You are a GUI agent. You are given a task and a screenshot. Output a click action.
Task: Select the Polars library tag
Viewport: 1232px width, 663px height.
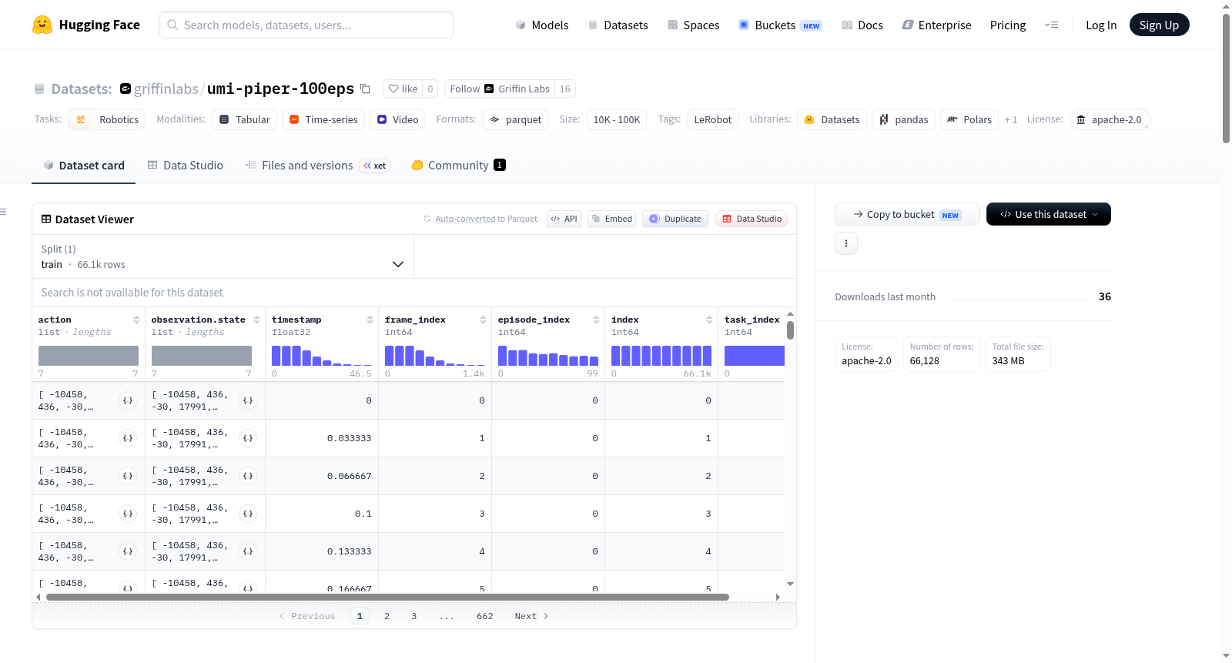(969, 119)
